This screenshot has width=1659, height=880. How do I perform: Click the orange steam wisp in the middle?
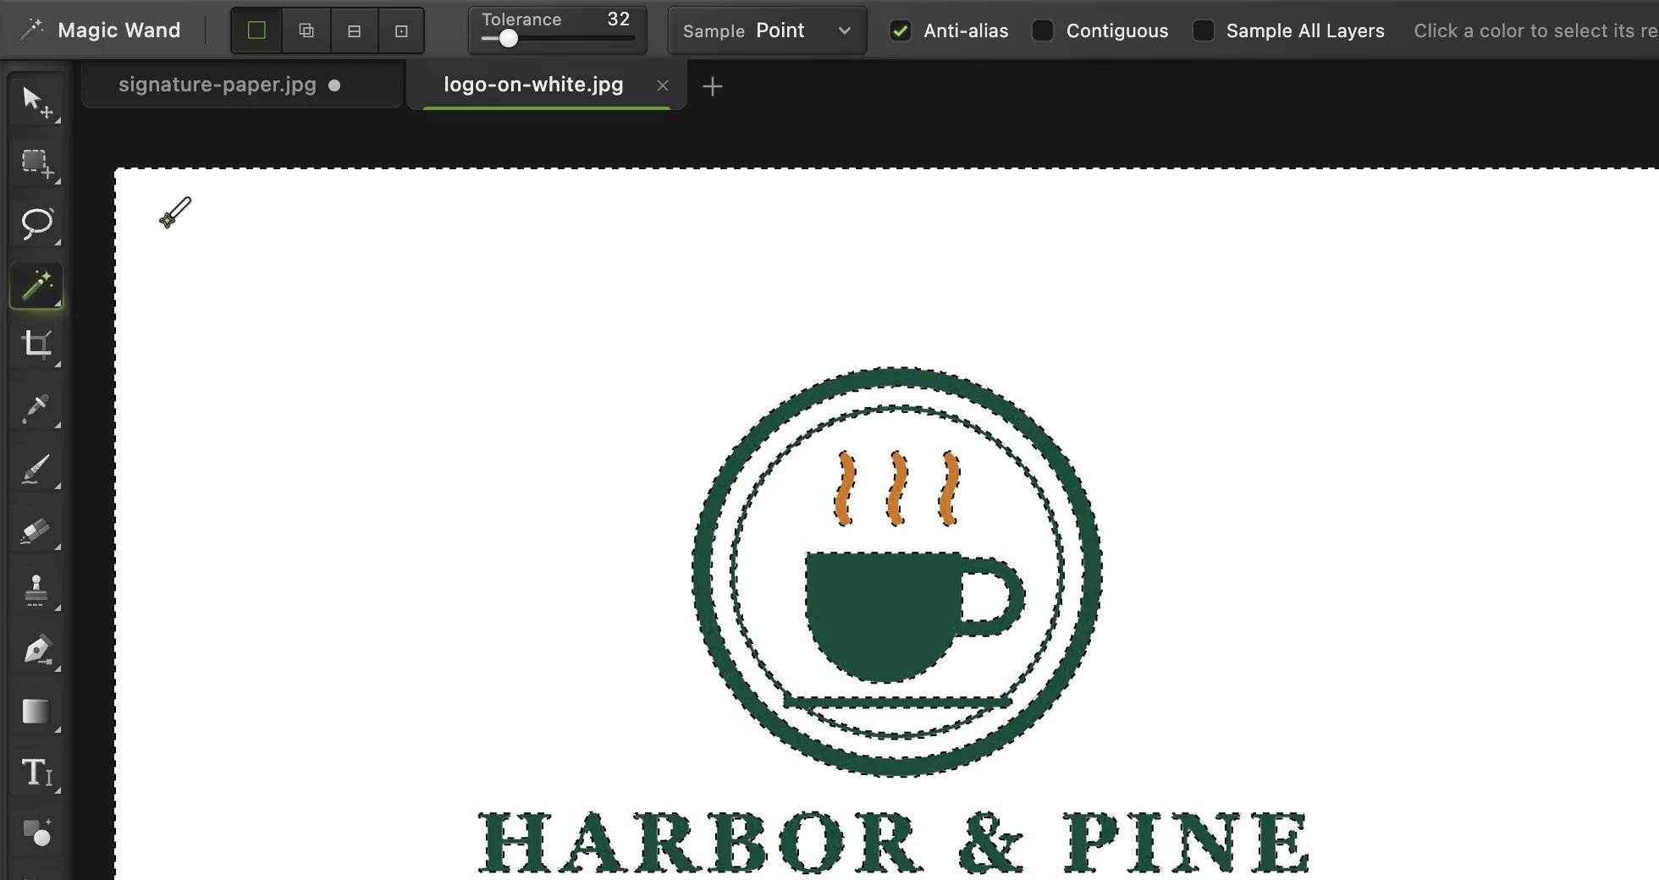point(897,488)
